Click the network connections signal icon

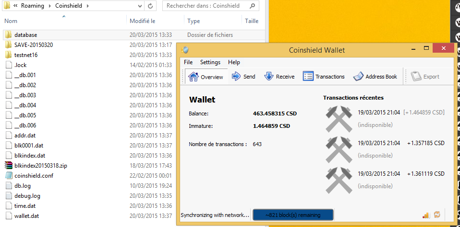click(x=426, y=215)
